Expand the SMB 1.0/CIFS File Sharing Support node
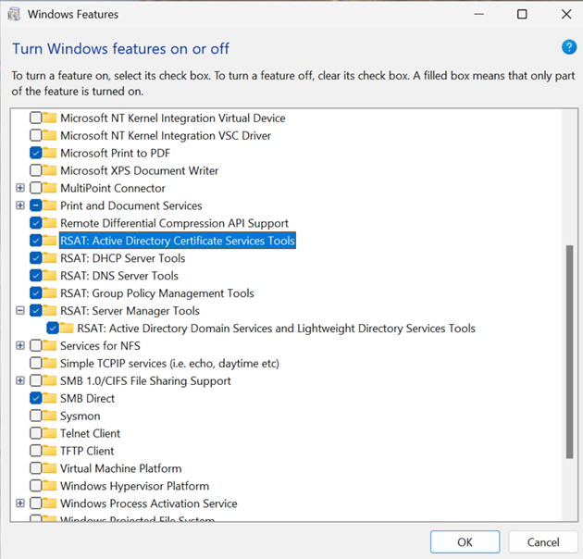This screenshot has width=583, height=559. pos(20,380)
